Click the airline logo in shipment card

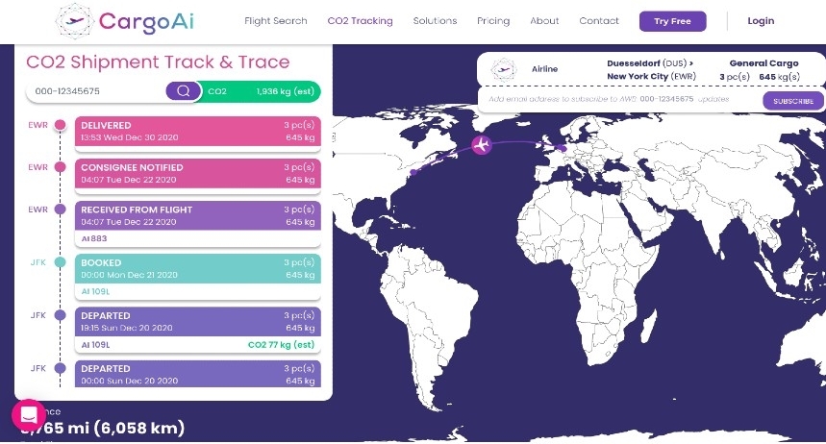pos(504,69)
